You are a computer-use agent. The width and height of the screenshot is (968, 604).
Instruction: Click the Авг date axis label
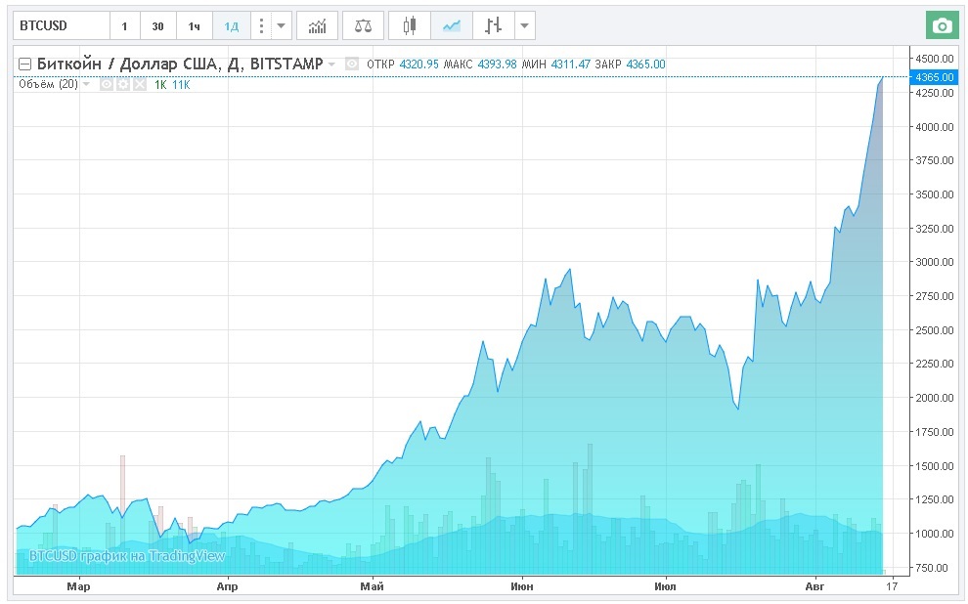(814, 586)
